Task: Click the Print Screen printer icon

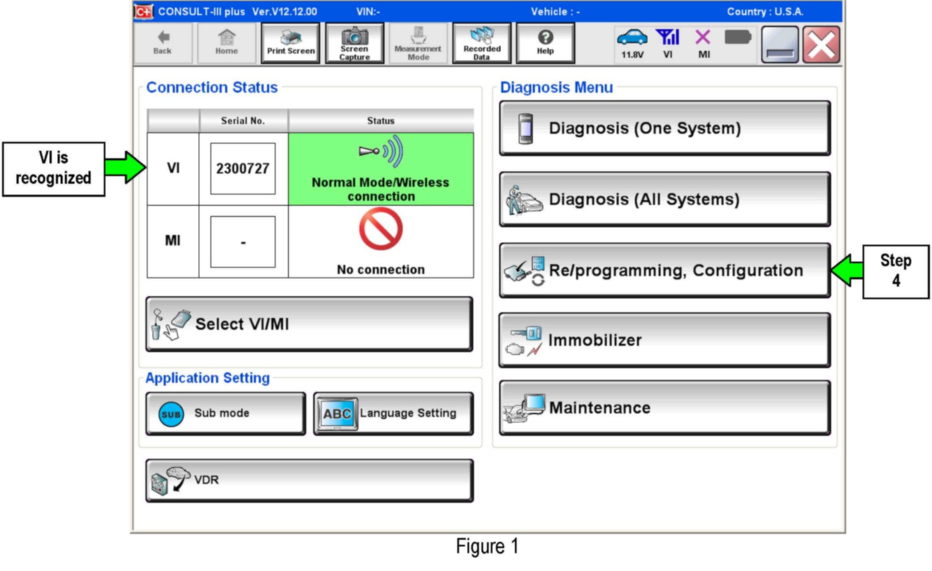Action: click(x=290, y=43)
